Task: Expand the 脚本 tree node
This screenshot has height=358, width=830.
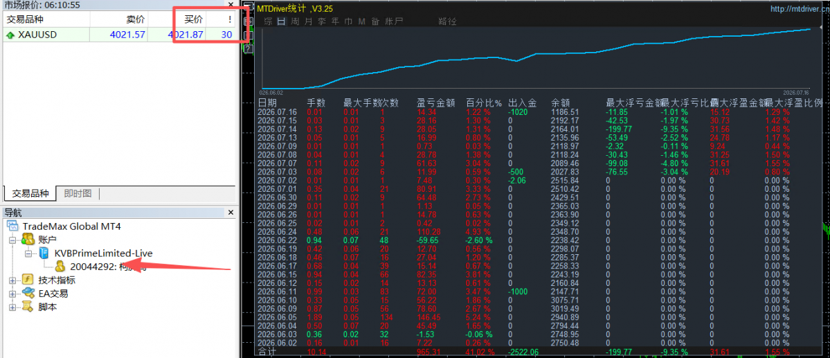Action: pos(12,307)
